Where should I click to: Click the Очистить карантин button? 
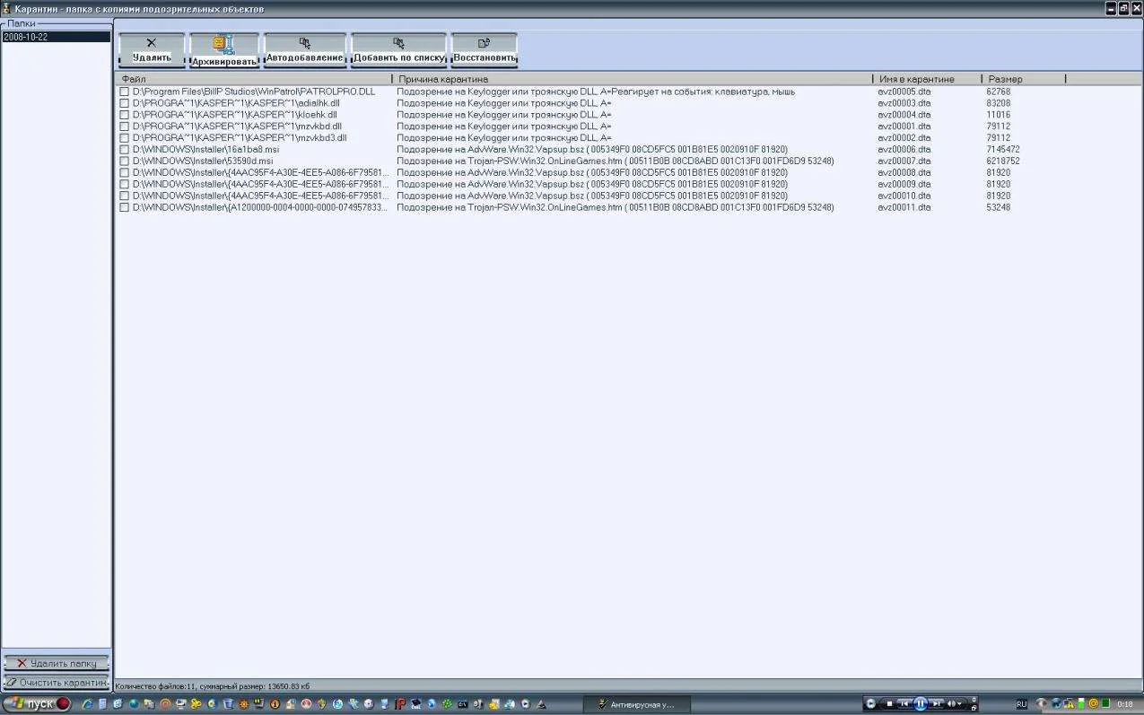coord(57,683)
